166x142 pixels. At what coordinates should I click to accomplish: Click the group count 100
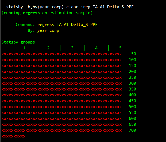[132, 60]
